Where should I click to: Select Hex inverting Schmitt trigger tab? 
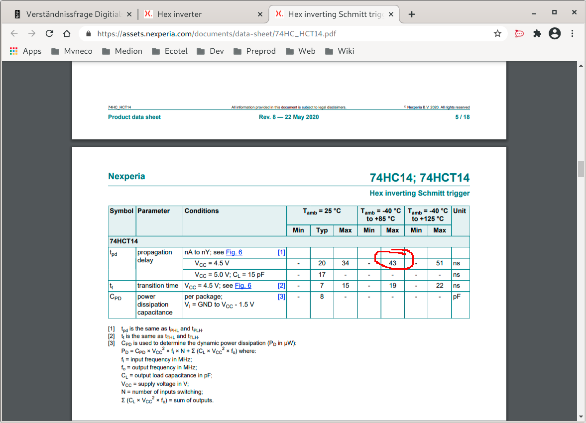coord(333,14)
